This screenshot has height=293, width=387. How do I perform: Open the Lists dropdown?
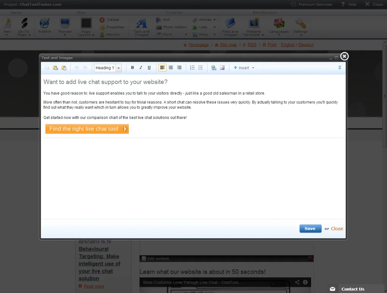pos(204,27)
